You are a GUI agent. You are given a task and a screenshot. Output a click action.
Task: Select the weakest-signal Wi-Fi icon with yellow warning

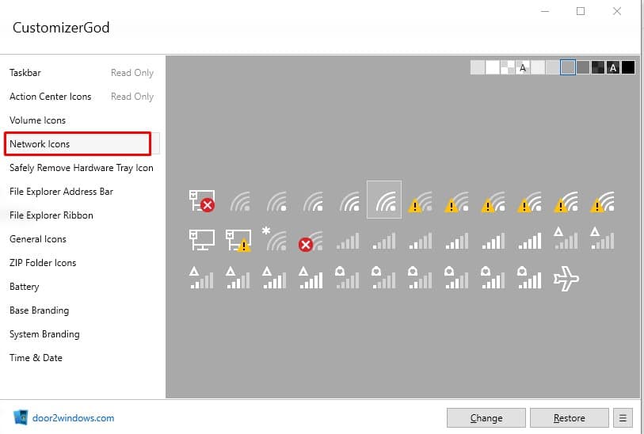pyautogui.click(x=420, y=201)
